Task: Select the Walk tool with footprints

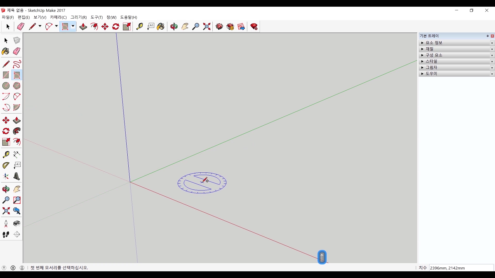Action: (x=6, y=234)
